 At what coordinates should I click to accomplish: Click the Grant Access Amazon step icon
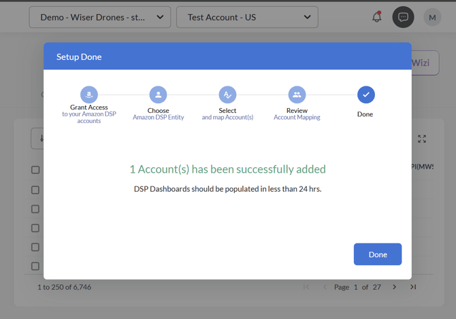tap(89, 95)
